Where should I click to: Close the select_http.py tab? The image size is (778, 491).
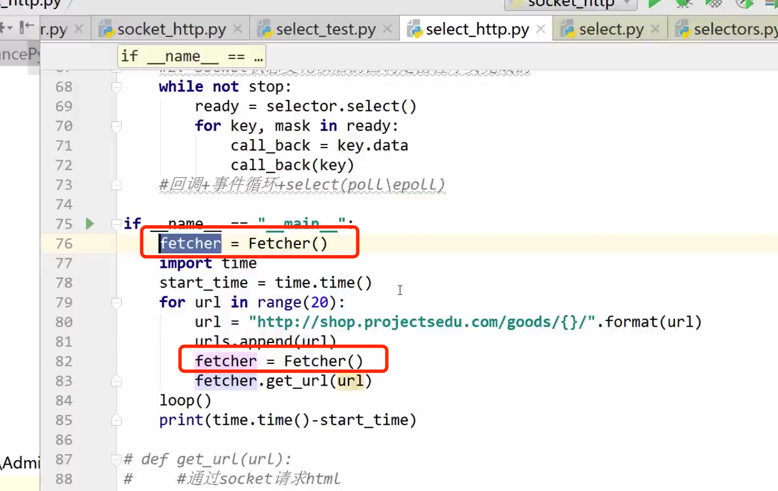[x=540, y=29]
